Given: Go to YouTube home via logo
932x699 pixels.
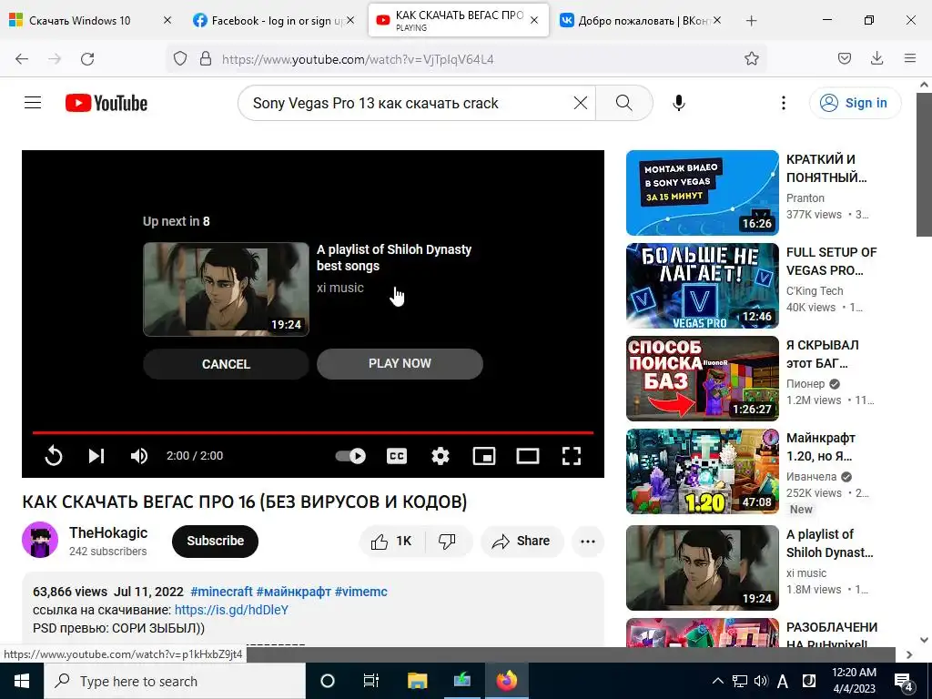Looking at the screenshot, I should [106, 103].
